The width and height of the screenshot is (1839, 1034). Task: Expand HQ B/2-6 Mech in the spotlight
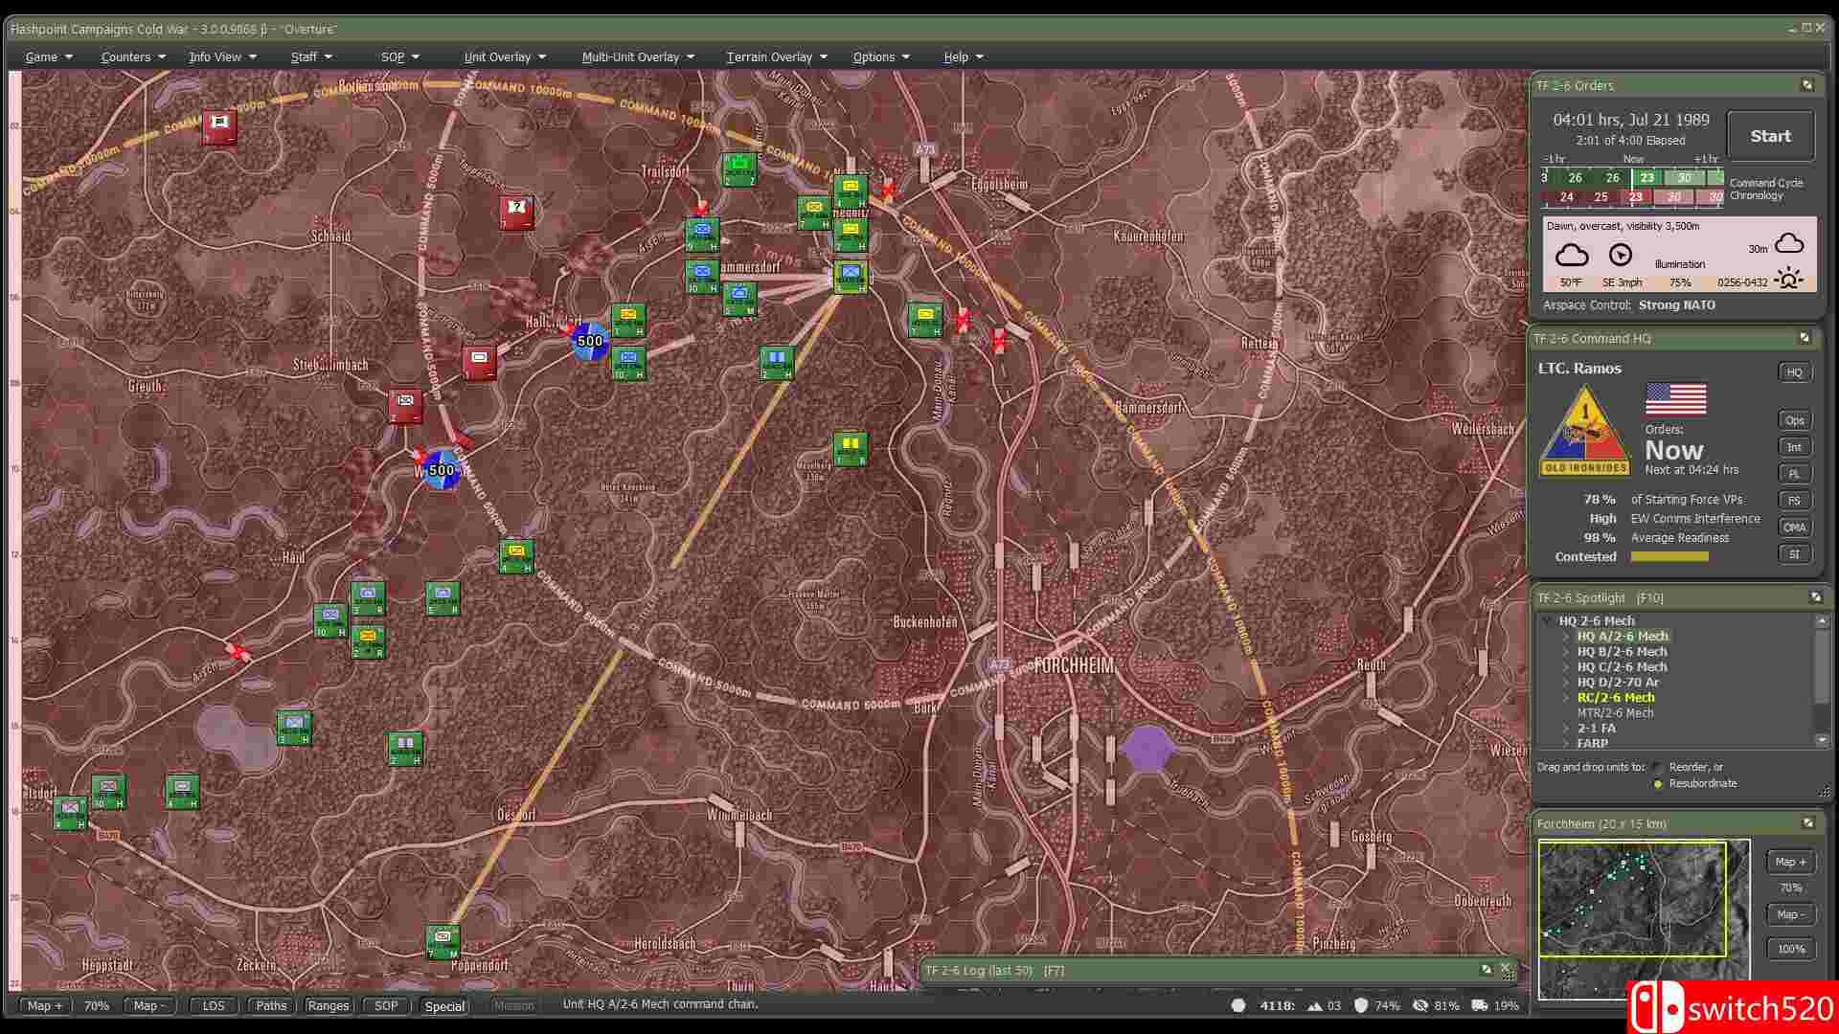1565,651
